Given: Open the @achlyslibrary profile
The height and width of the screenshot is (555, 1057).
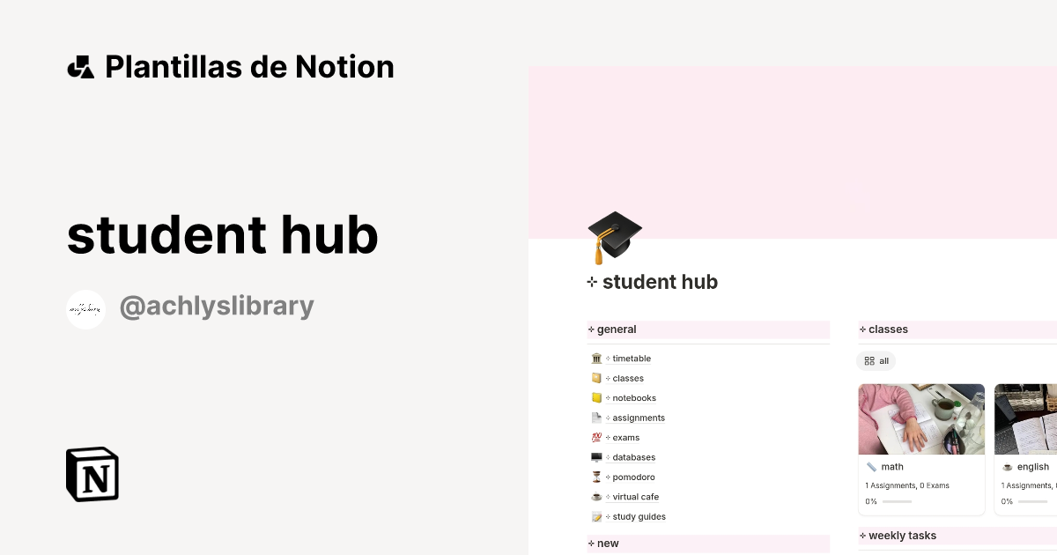Looking at the screenshot, I should pos(217,306).
